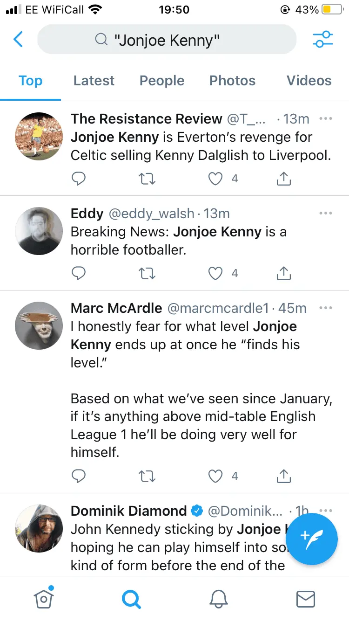Show more options for Marc McArdle tweet

pyautogui.click(x=326, y=308)
